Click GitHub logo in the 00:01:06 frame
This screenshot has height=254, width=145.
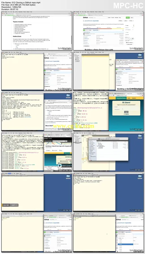pyautogui.click(x=86, y=17)
